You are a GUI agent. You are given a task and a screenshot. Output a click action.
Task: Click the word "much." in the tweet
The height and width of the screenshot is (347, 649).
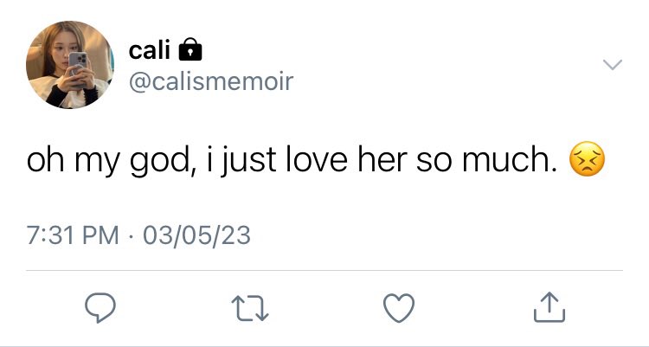pos(510,160)
